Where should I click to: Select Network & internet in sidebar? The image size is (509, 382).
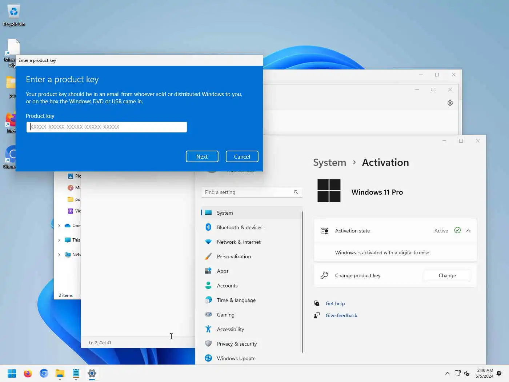[x=252, y=242]
